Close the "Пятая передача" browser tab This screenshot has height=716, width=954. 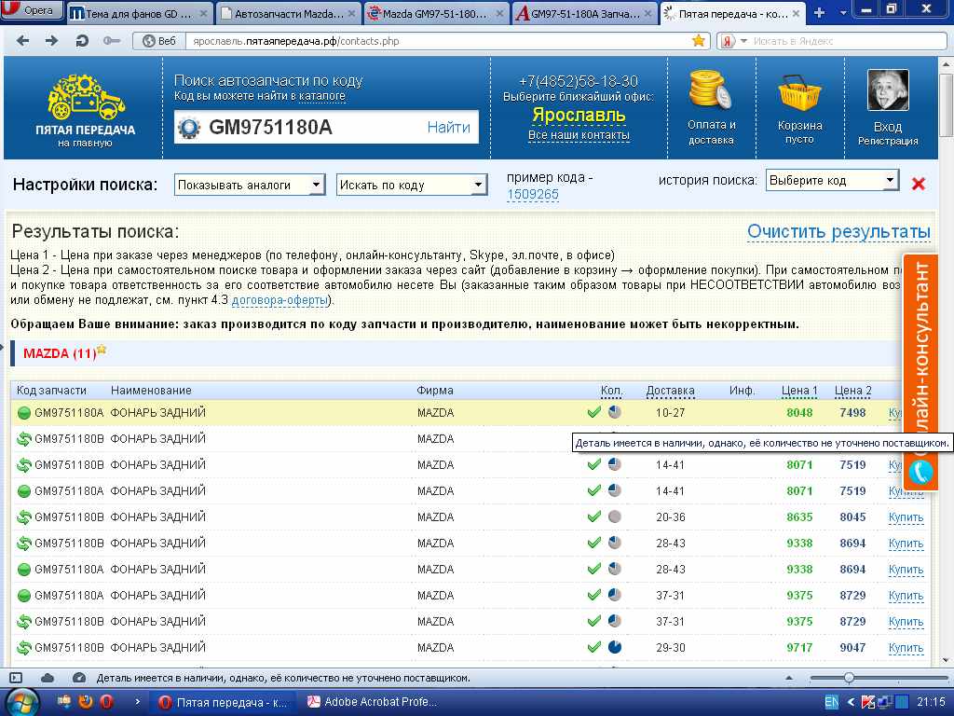796,13
